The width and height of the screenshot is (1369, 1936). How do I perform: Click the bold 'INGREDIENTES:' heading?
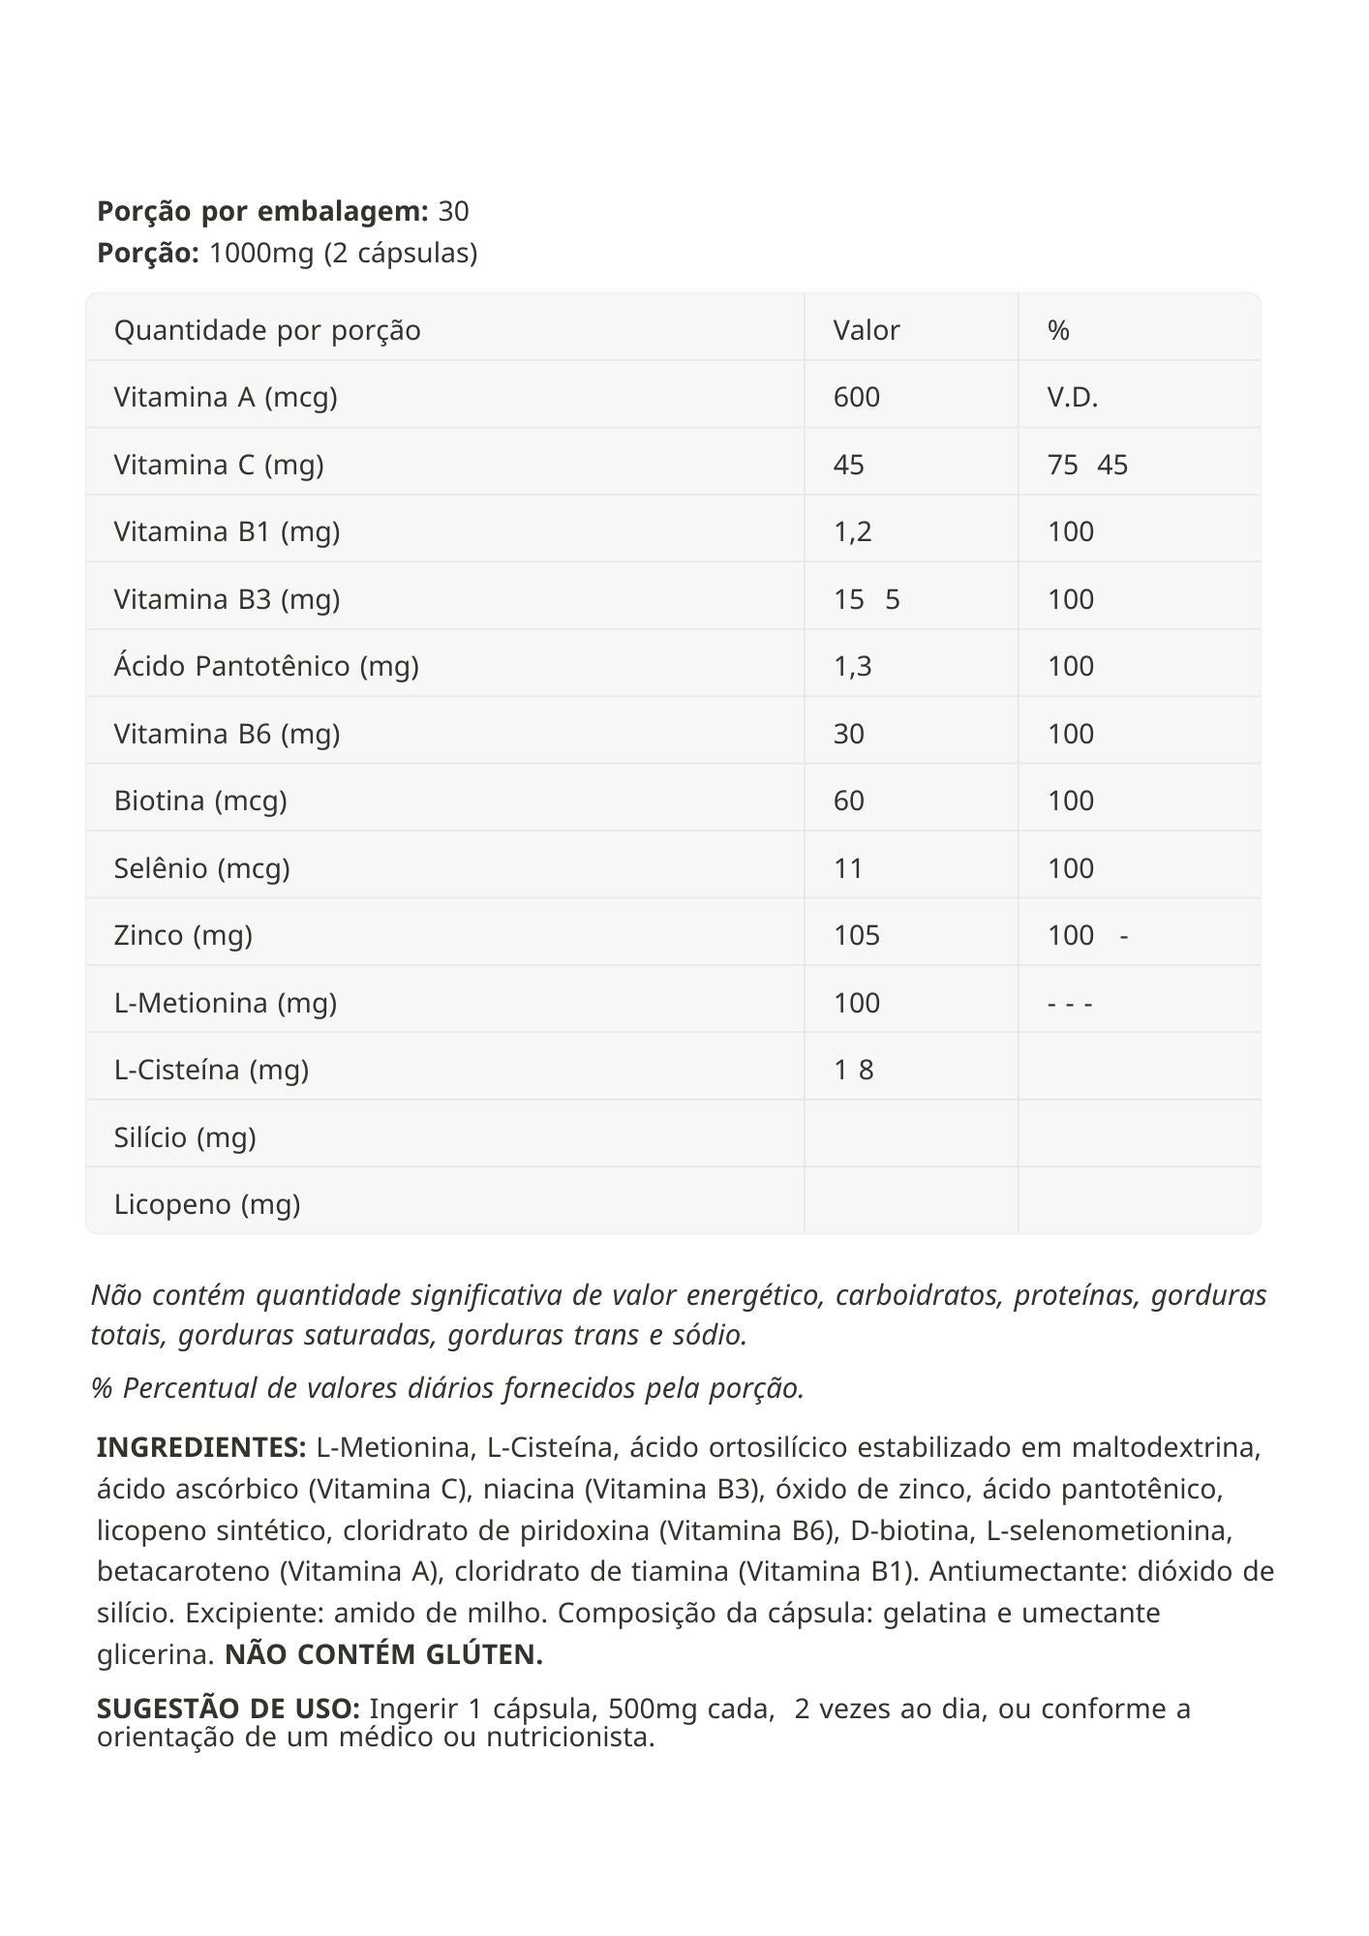click(x=201, y=1447)
